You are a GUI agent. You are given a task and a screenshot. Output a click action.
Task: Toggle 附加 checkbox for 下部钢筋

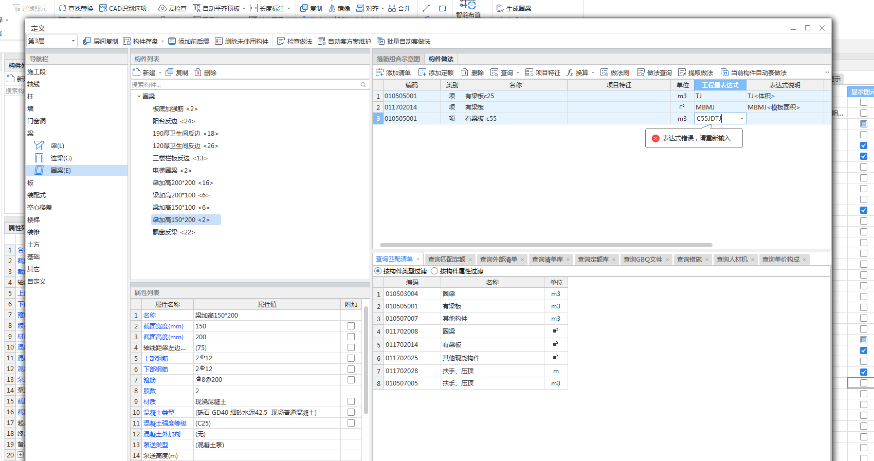(351, 369)
